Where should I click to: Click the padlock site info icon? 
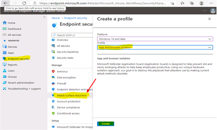pyautogui.click(x=35, y=3)
